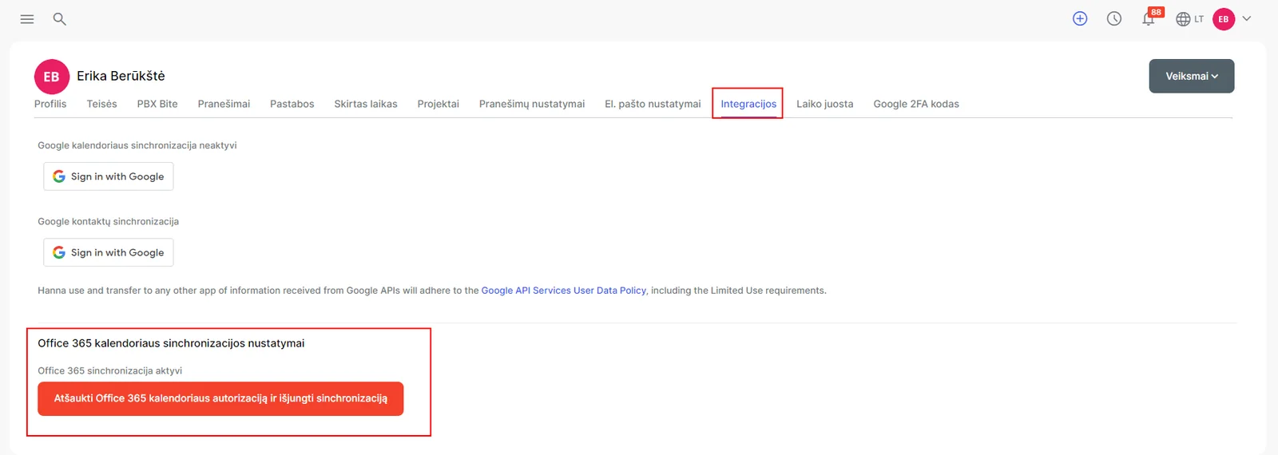Image resolution: width=1278 pixels, height=455 pixels.
Task: Click 'Google kontaktų sinchronizacija' label
Action: 109,221
